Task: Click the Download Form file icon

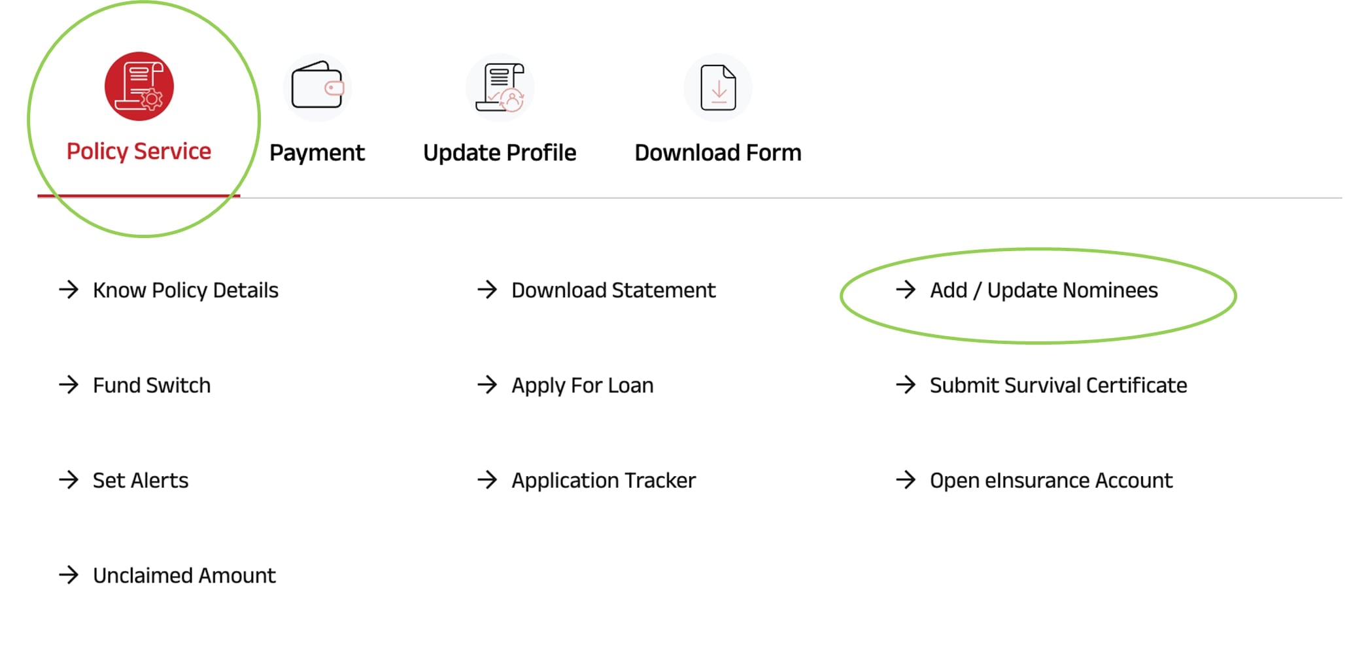Action: point(718,87)
